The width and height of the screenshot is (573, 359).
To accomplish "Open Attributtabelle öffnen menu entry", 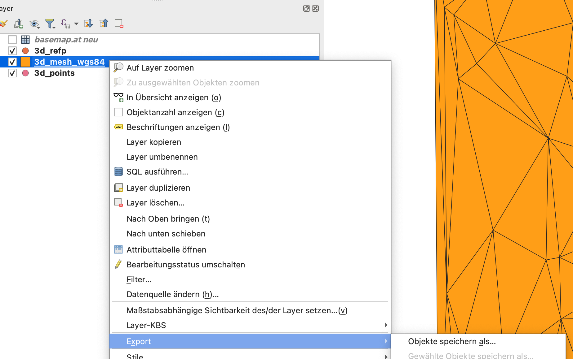I will tap(250, 250).
